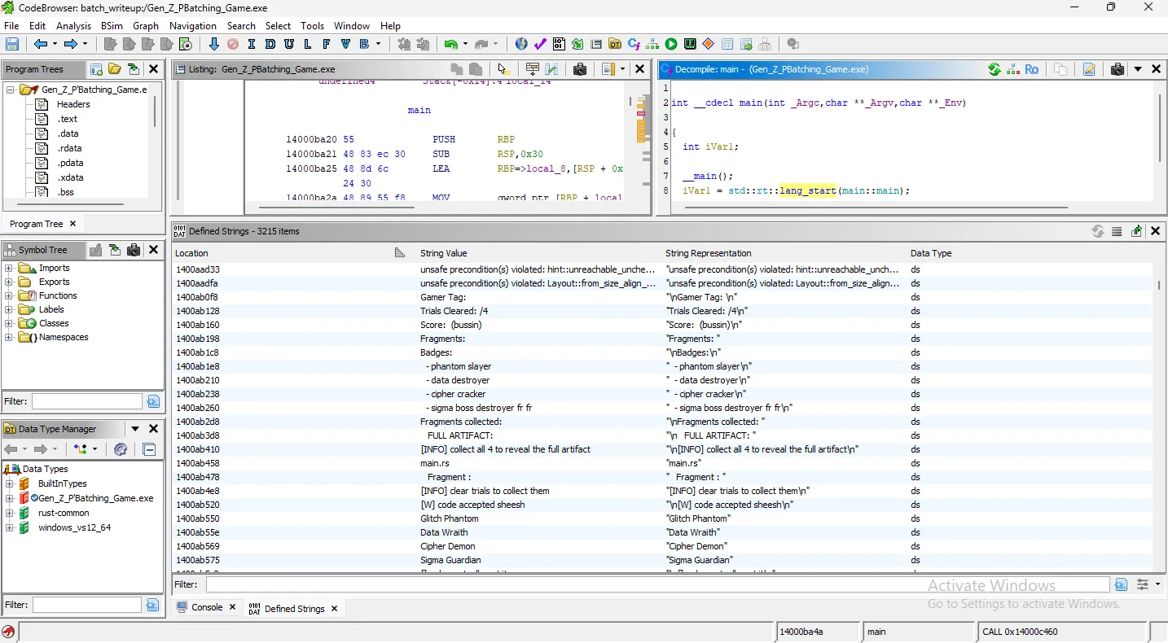This screenshot has height=643, width=1168.
Task: Snapshot the Decompile panel with the camera icon
Action: (x=1117, y=69)
